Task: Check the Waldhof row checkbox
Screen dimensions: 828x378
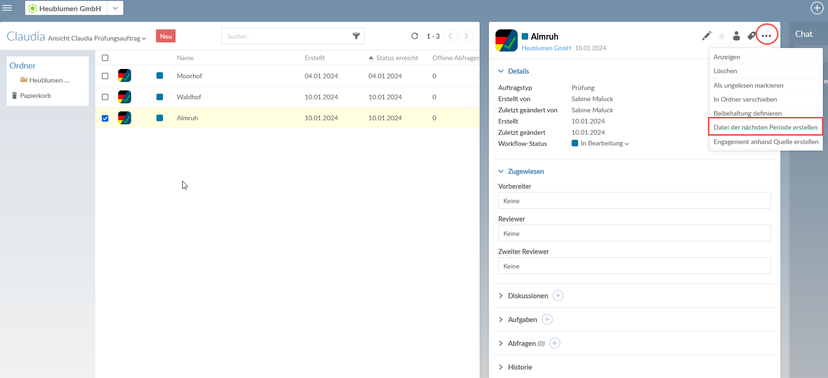Action: point(105,97)
